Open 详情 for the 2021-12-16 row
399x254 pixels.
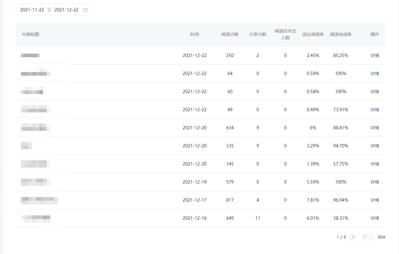[x=375, y=218]
